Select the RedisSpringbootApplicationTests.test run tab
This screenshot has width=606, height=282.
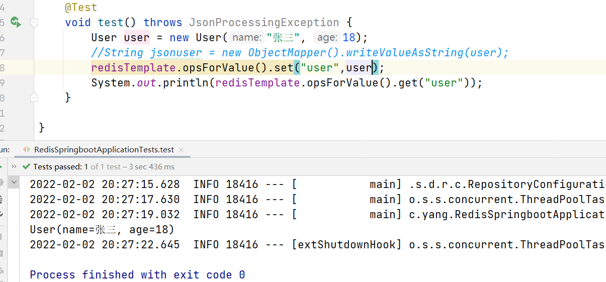tap(104, 149)
